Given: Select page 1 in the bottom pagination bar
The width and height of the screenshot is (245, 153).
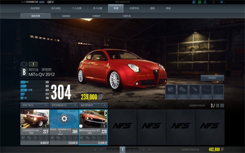Looking at the screenshot, I should coord(122,150).
